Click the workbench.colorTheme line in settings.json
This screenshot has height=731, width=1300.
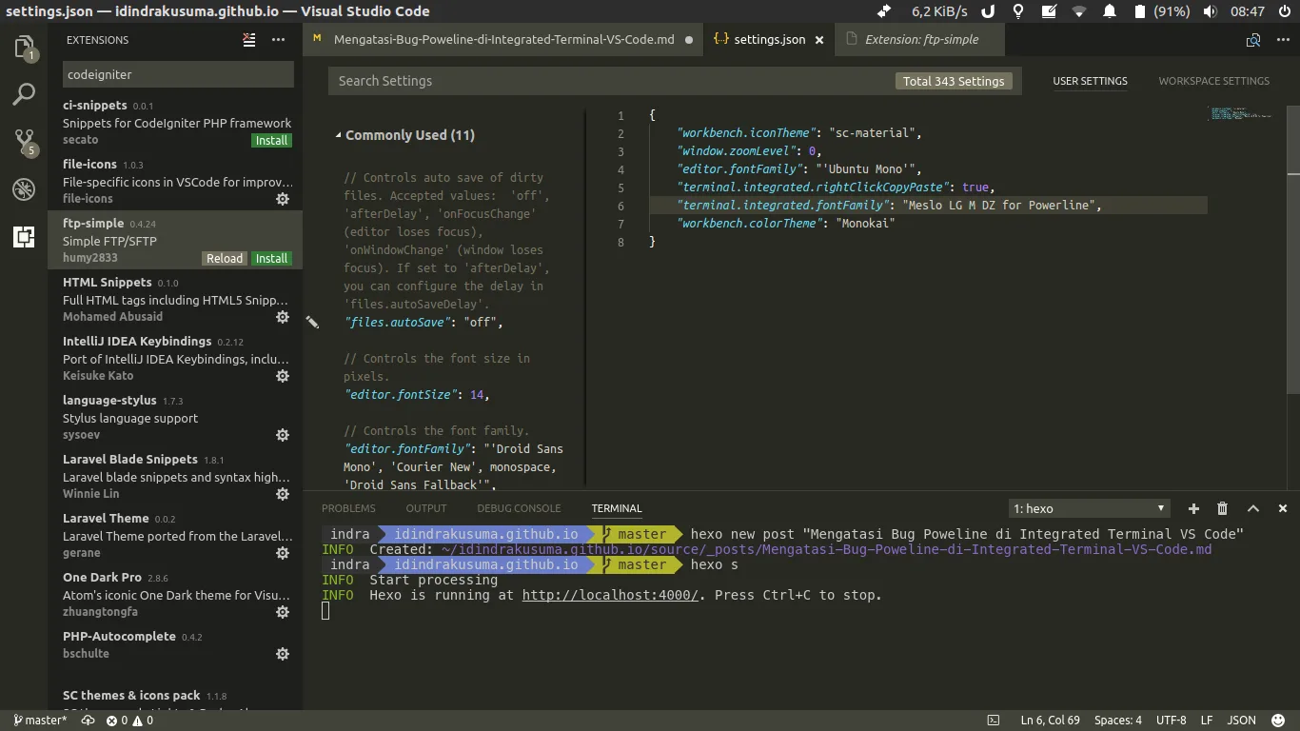click(x=785, y=223)
